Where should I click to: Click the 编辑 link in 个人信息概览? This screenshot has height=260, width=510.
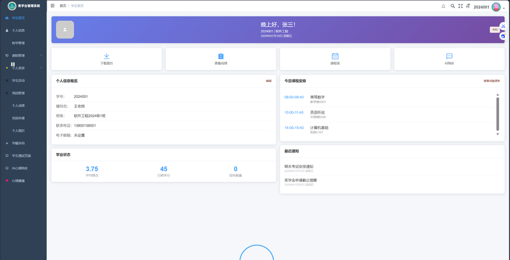[x=268, y=81]
